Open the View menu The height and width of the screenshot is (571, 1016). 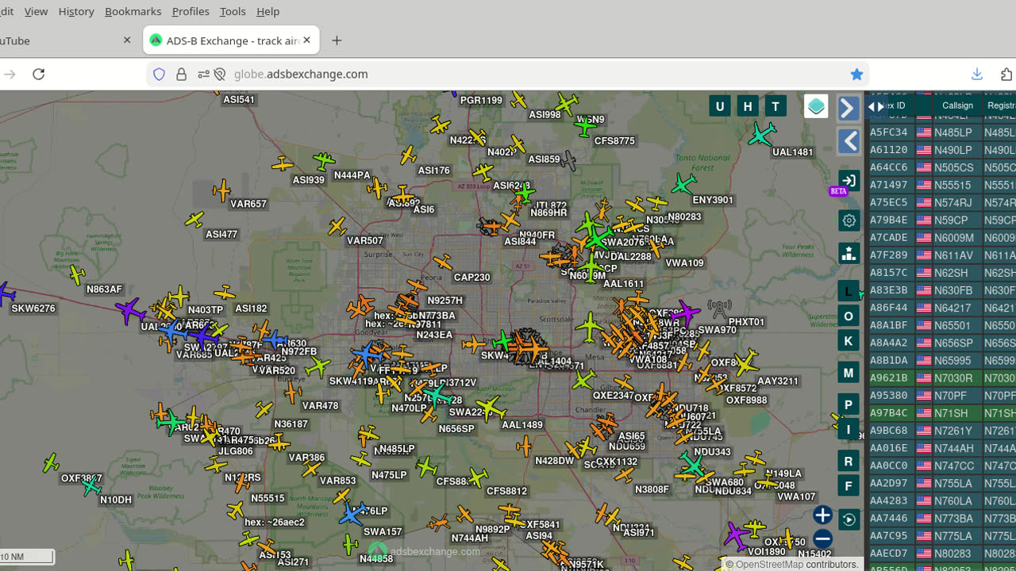coord(36,11)
